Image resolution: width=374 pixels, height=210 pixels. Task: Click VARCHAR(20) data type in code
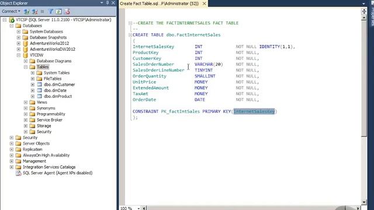tap(209, 64)
